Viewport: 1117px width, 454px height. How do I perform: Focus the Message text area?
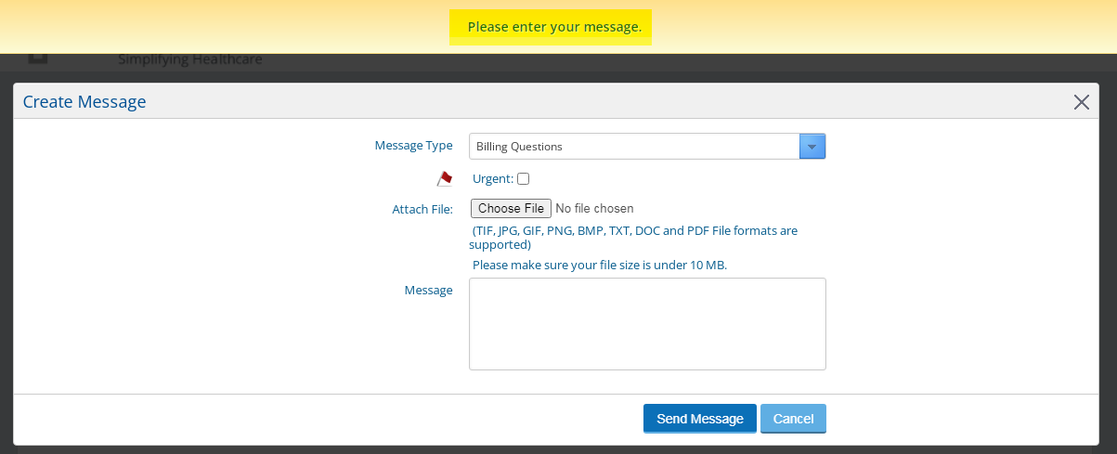coord(647,324)
